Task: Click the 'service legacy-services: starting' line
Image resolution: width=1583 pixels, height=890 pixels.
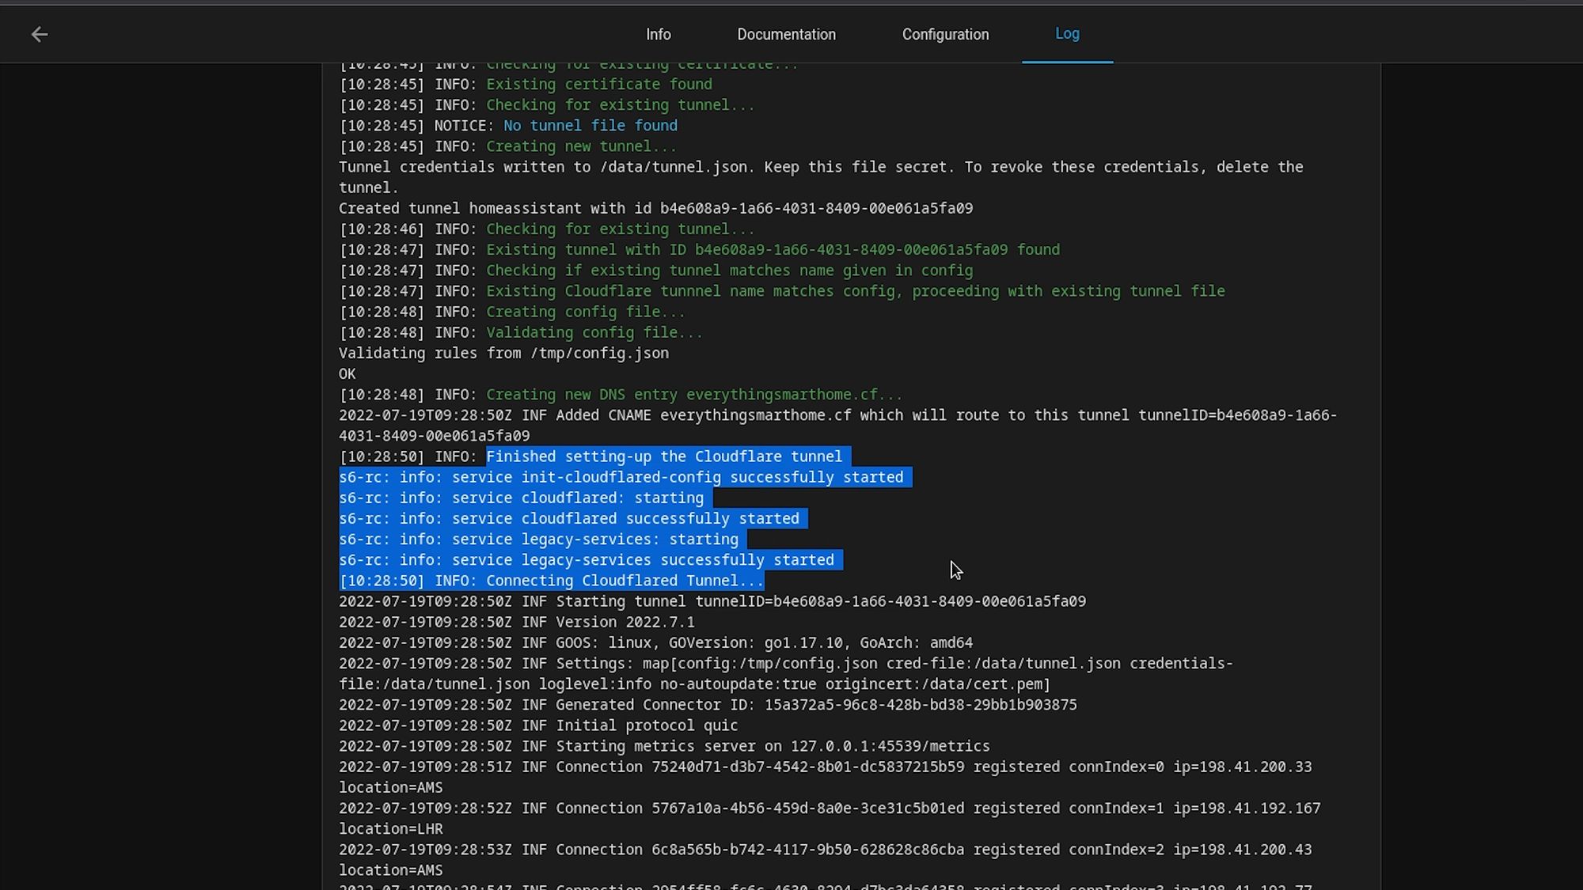Action: point(538,540)
